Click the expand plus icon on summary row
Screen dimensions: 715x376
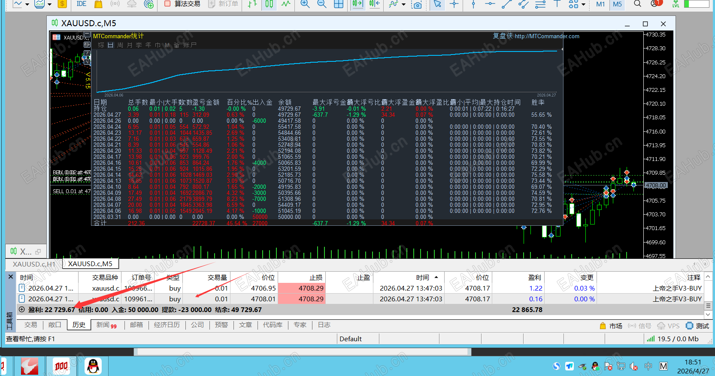point(22,309)
